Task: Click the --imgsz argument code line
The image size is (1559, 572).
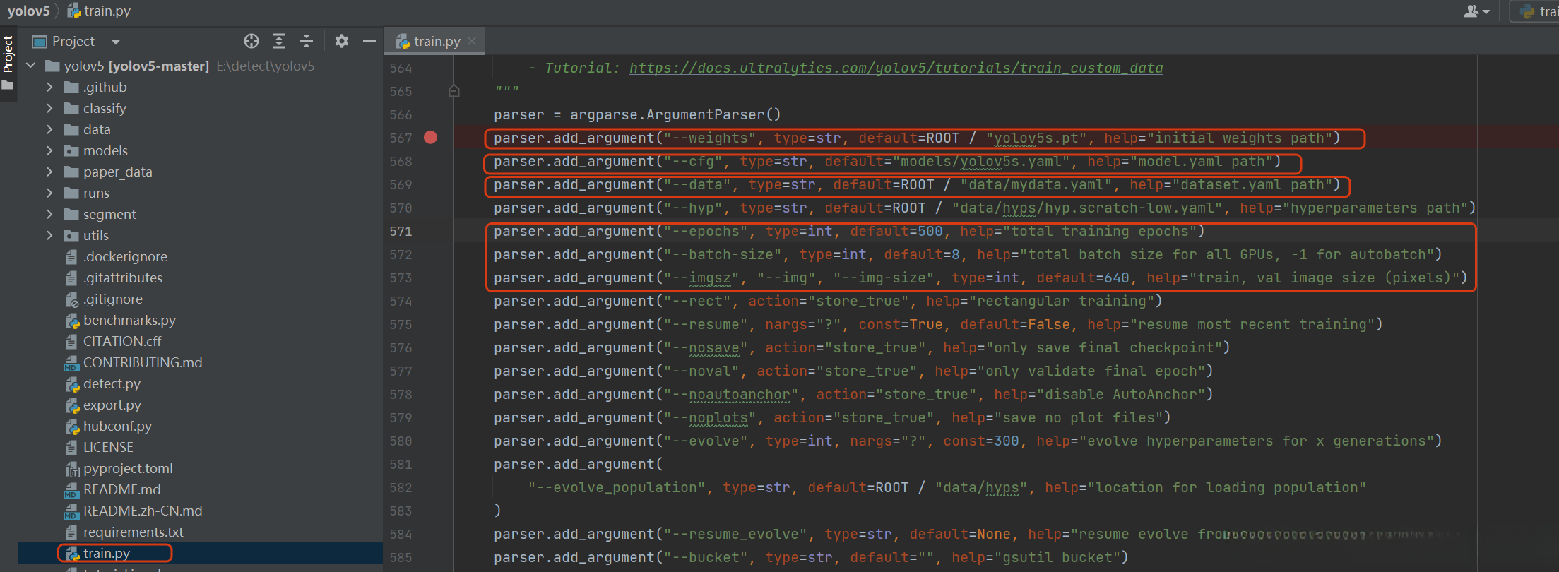Action: 980,278
